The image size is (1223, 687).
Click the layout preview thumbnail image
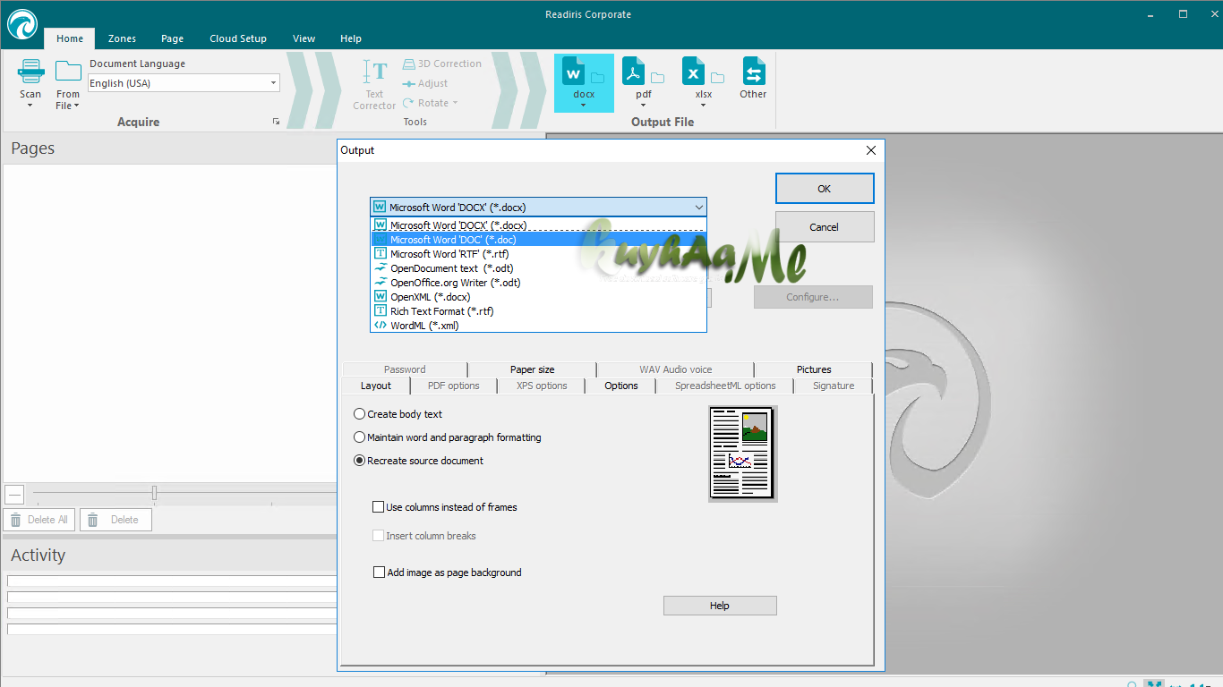point(743,454)
